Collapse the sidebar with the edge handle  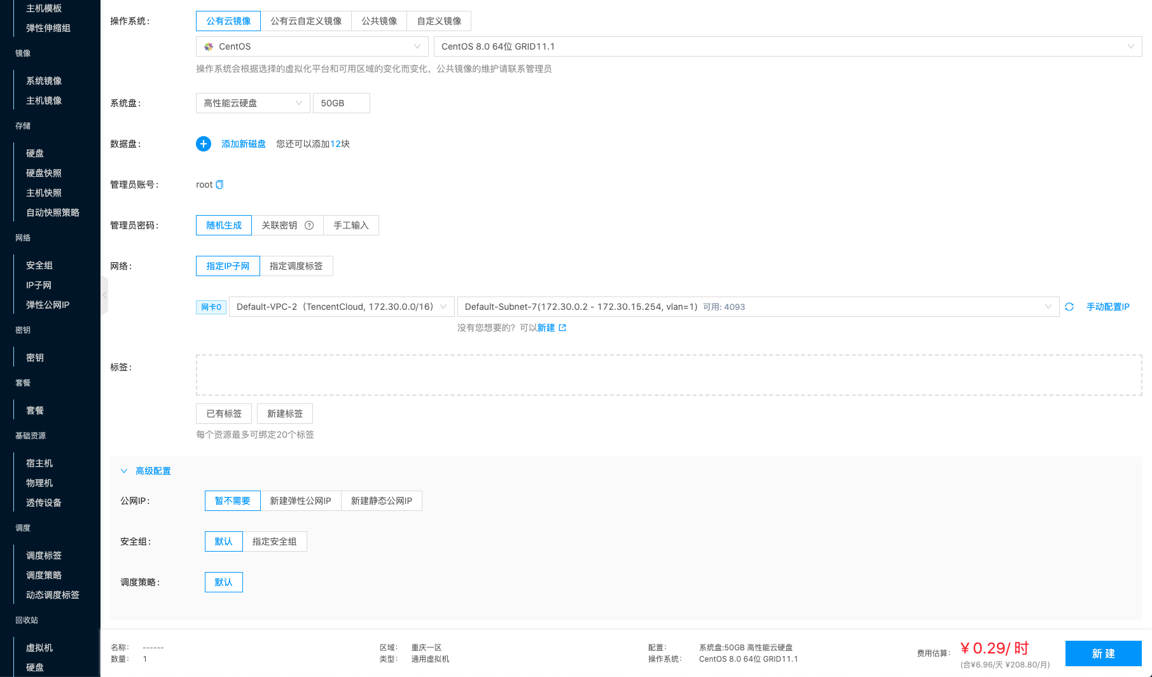coord(104,295)
